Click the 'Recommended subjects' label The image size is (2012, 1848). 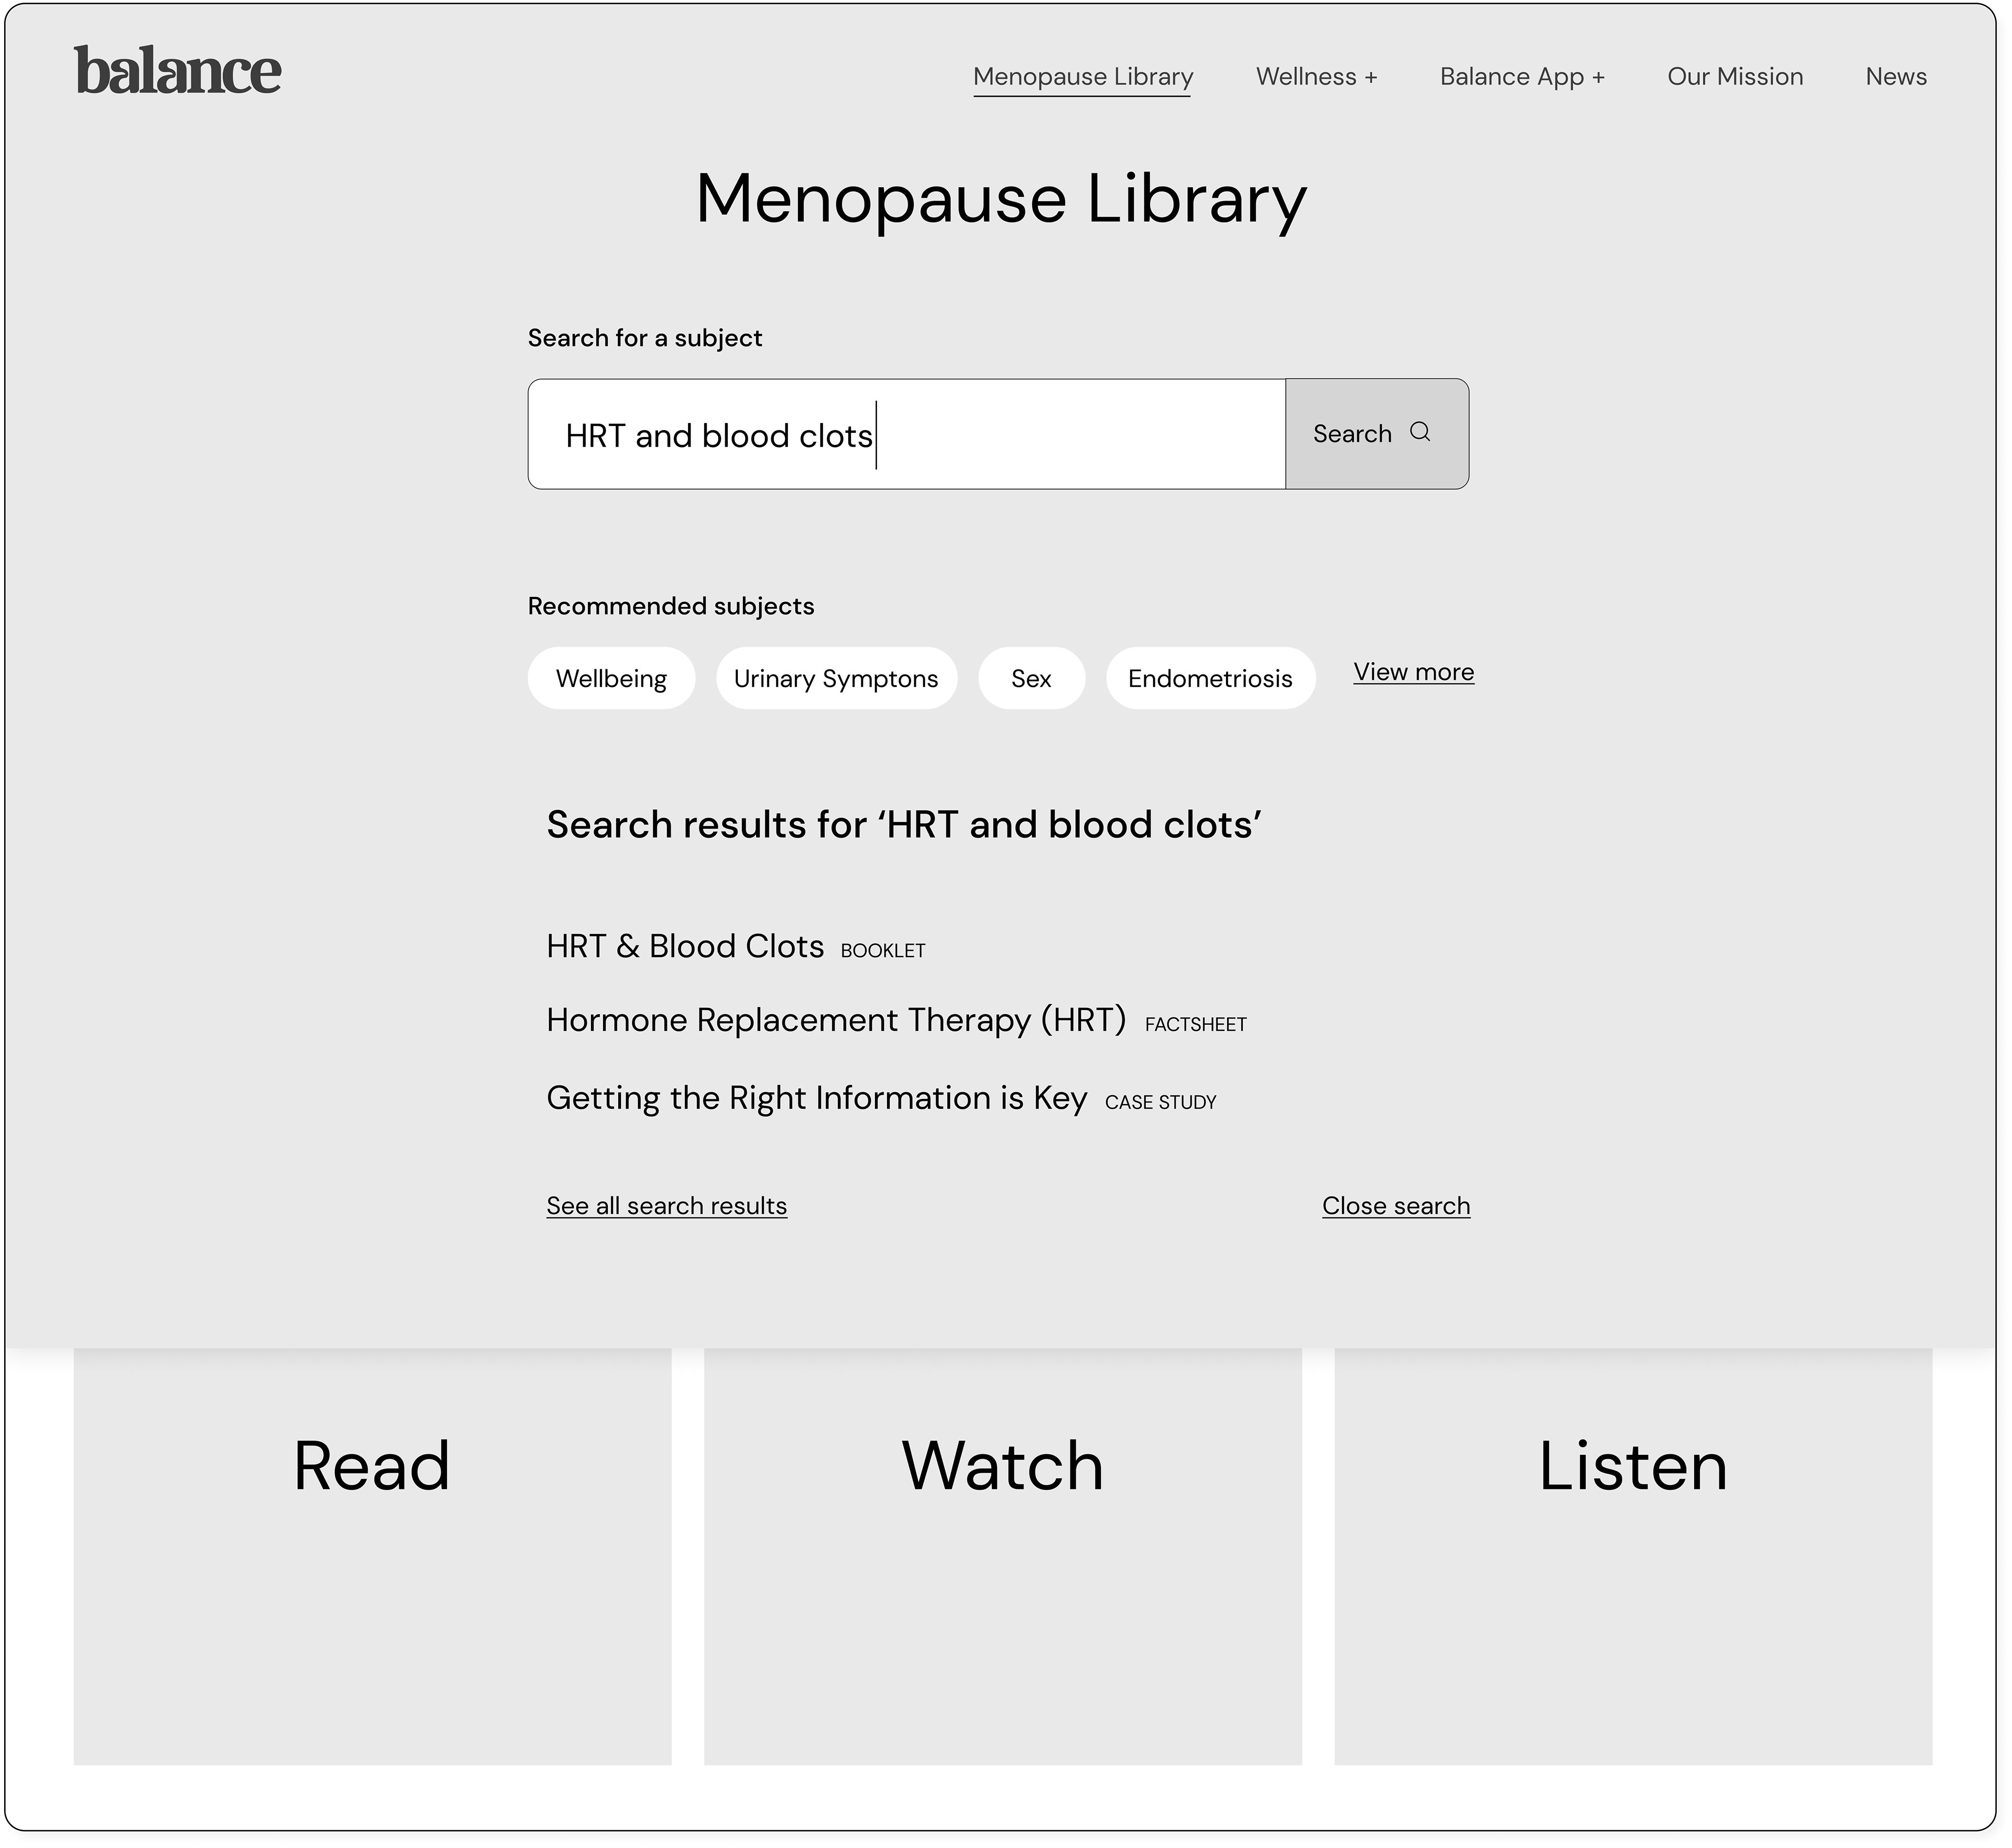pyautogui.click(x=671, y=606)
